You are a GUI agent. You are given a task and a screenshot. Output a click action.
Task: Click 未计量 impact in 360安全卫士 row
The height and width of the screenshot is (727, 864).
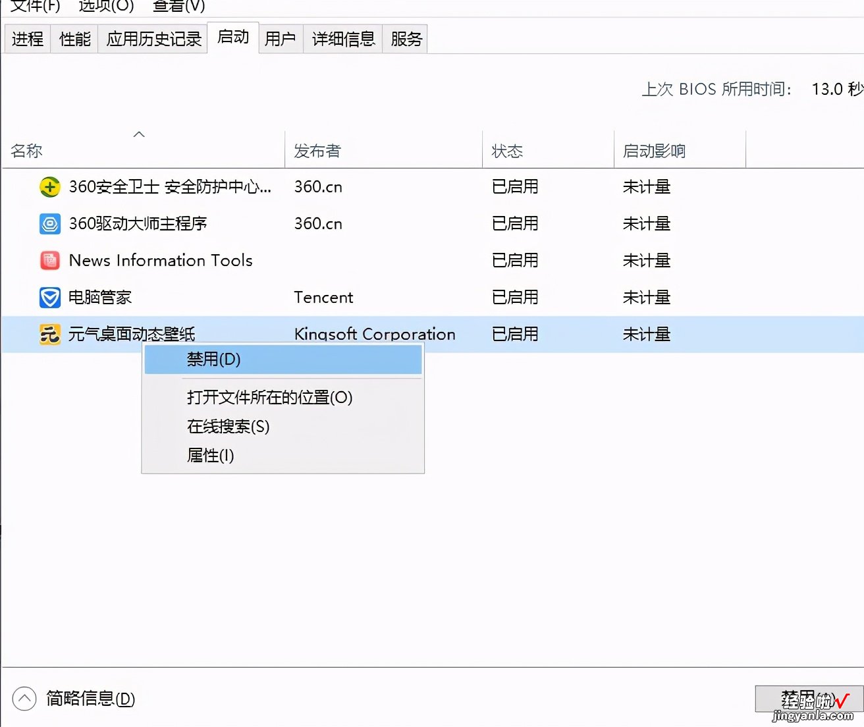click(647, 187)
